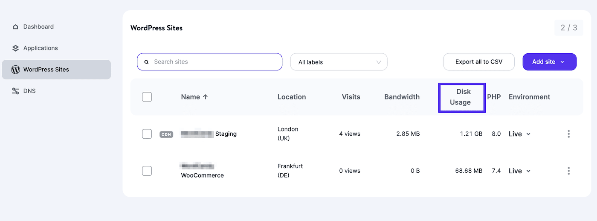Open the WooCommerce site name link
Viewport: 597px width, 221px height.
[203, 171]
